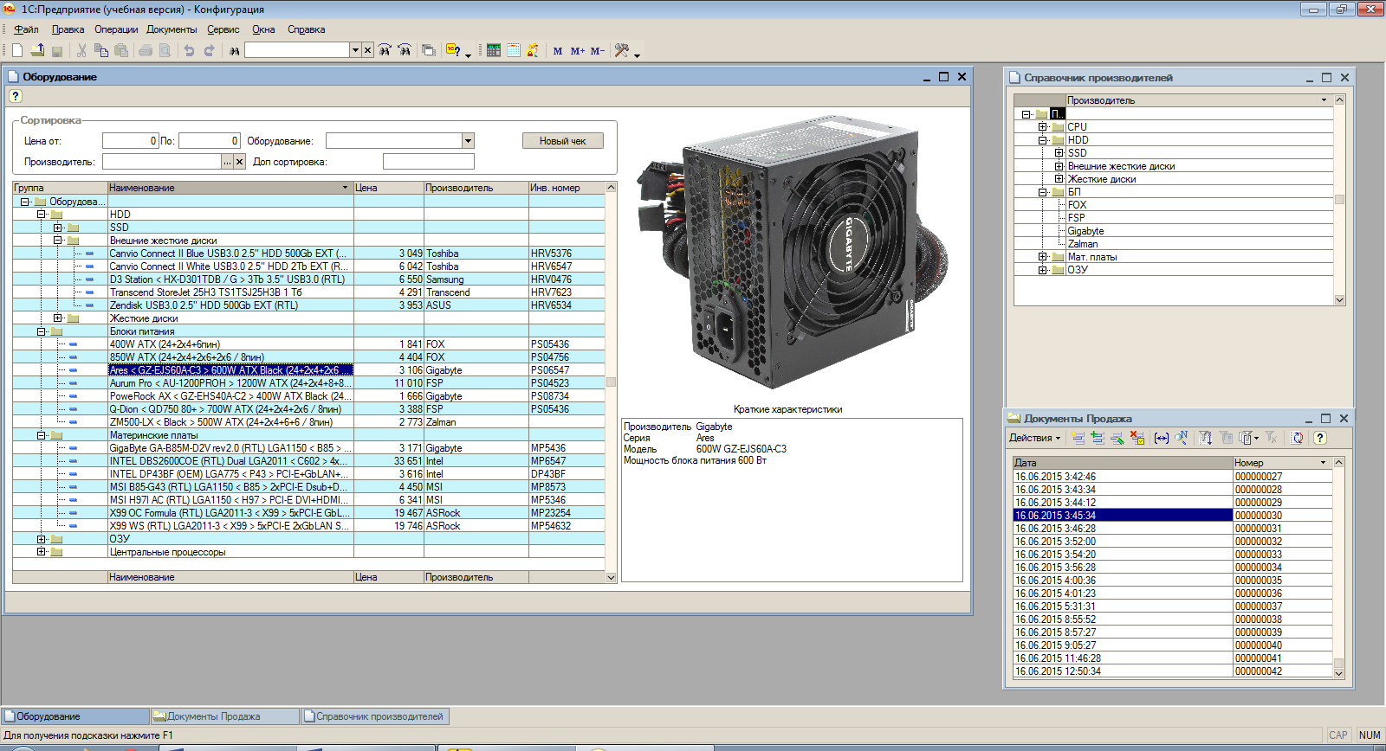Click find by number icon in Документы Продажа
This screenshot has height=751, width=1386.
[x=1182, y=438]
